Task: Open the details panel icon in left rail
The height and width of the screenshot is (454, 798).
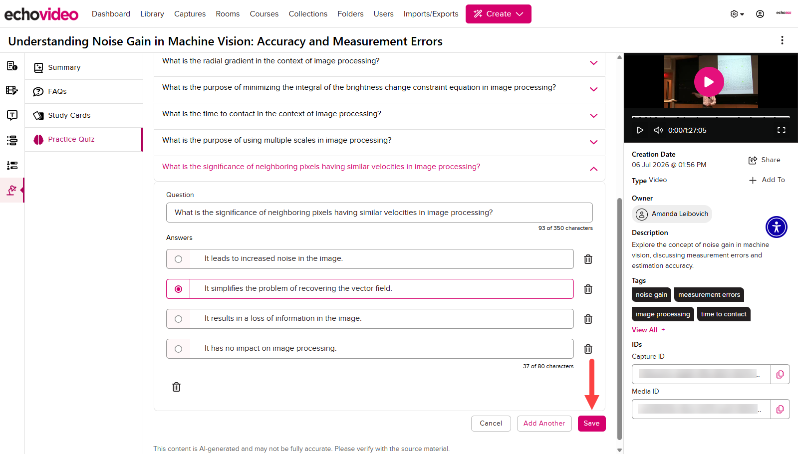Action: point(12,65)
